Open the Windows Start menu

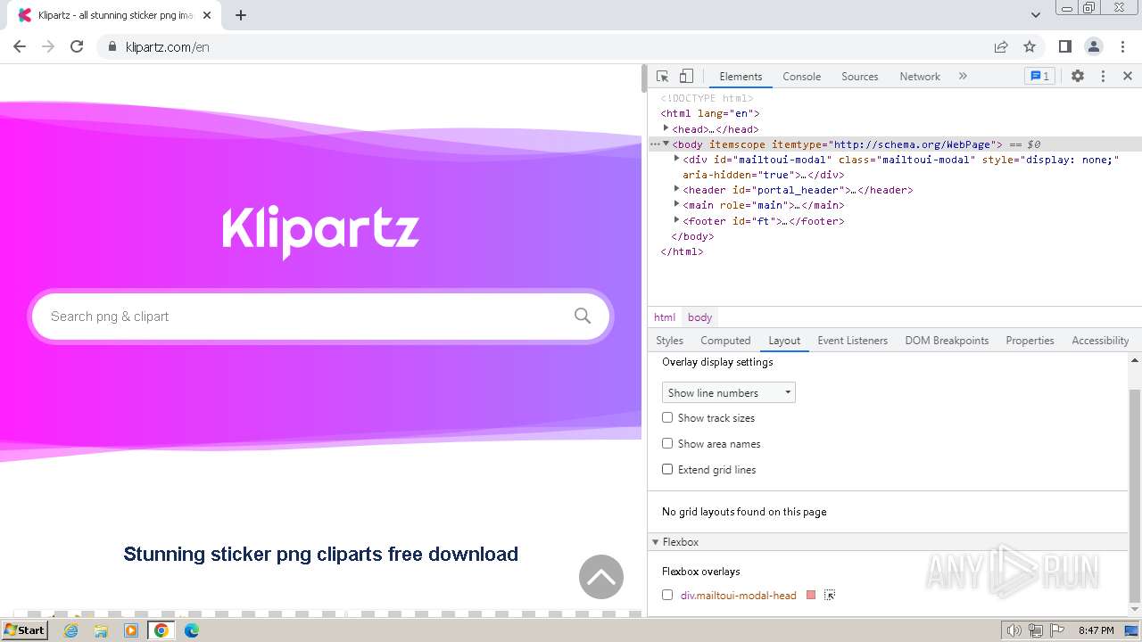click(x=24, y=630)
